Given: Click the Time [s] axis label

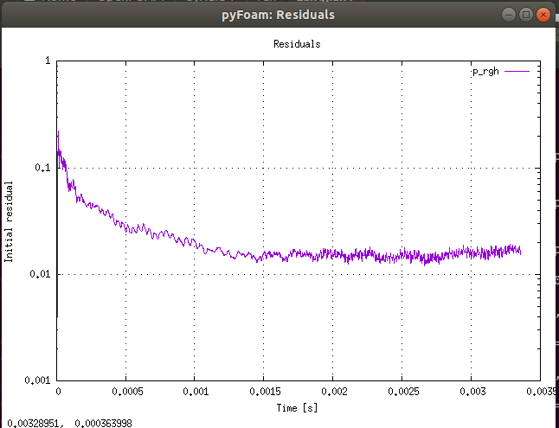Looking at the screenshot, I should click(297, 406).
